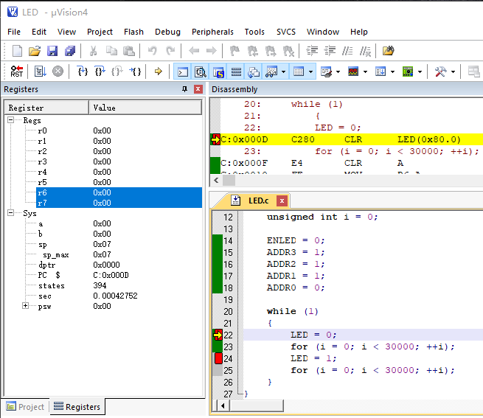
Task: Collapse the Regs tree node
Action: pyautogui.click(x=11, y=120)
